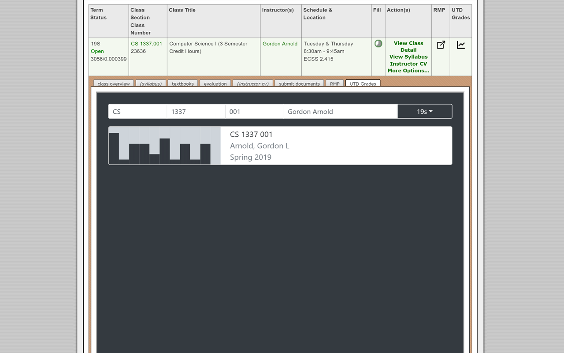Open CS 1337.001 section link

click(146, 44)
